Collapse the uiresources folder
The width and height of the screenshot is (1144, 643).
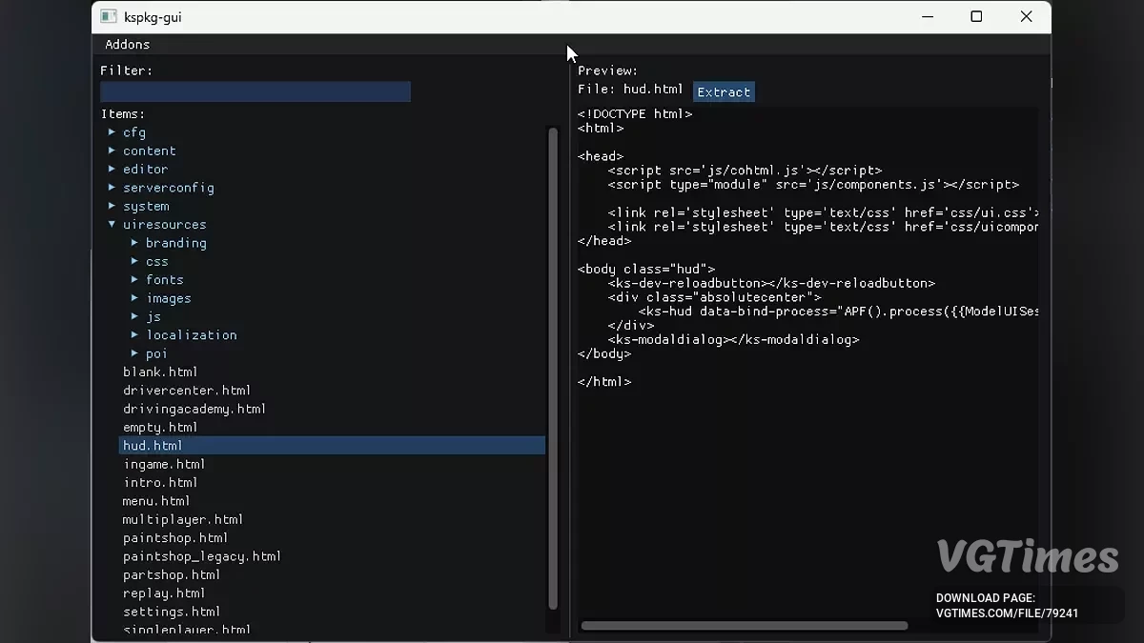click(112, 225)
